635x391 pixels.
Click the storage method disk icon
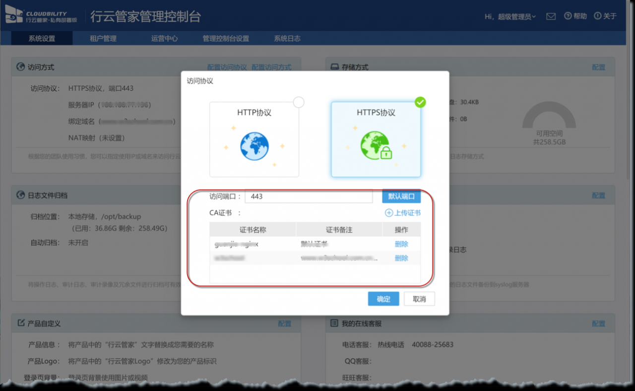[x=334, y=67]
